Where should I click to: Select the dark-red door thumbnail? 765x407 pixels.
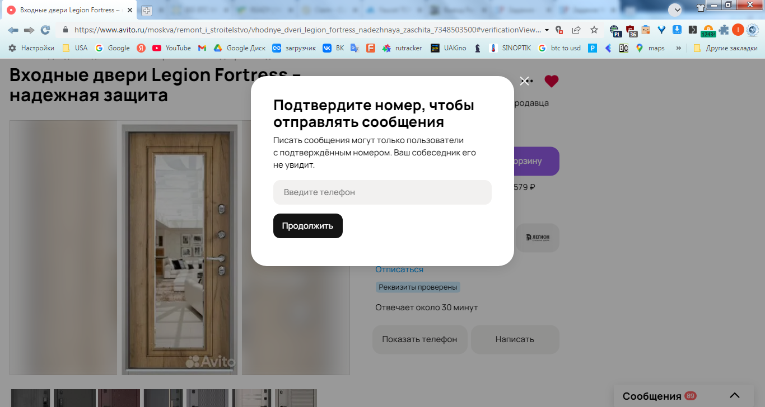click(119, 398)
